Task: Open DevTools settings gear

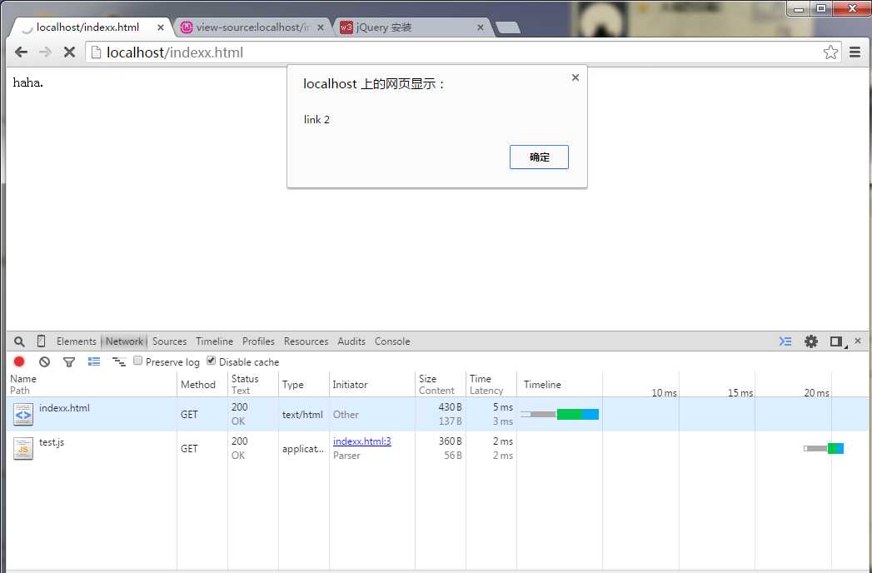Action: tap(811, 341)
